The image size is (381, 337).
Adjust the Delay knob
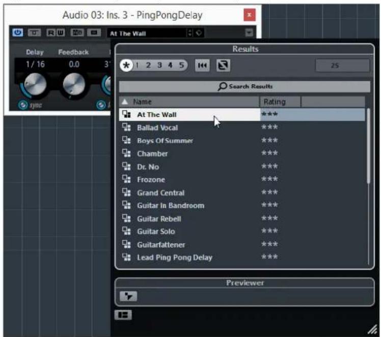point(36,85)
